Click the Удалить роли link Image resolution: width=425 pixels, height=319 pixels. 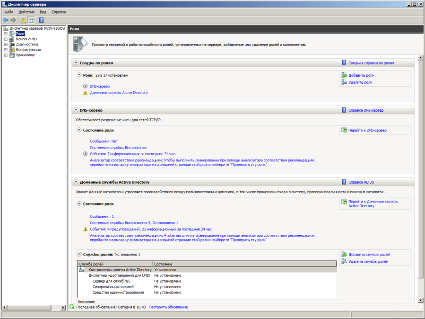tap(360, 82)
